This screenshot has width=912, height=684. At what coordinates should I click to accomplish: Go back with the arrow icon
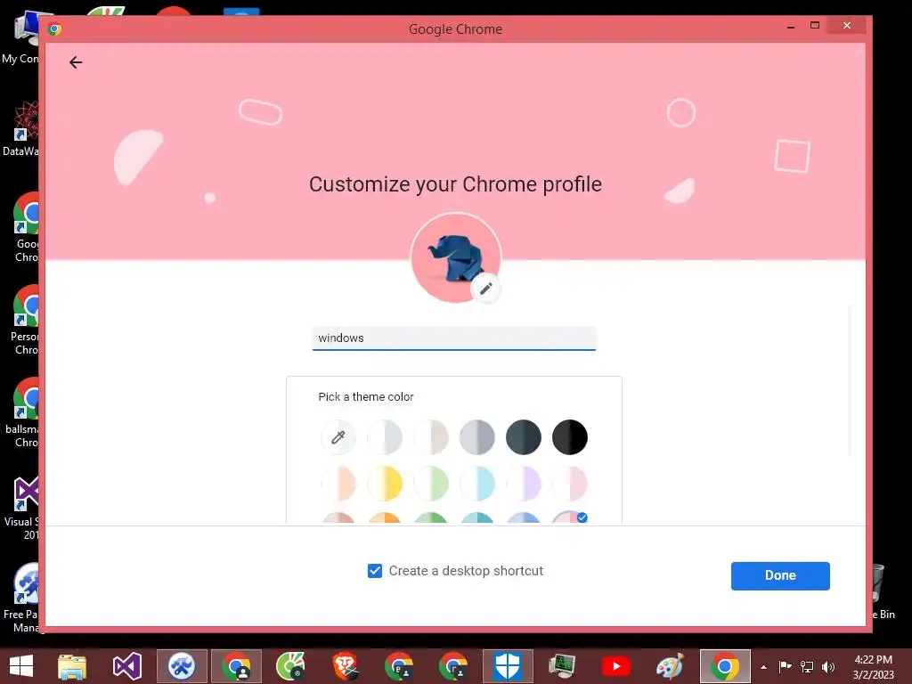coord(76,62)
